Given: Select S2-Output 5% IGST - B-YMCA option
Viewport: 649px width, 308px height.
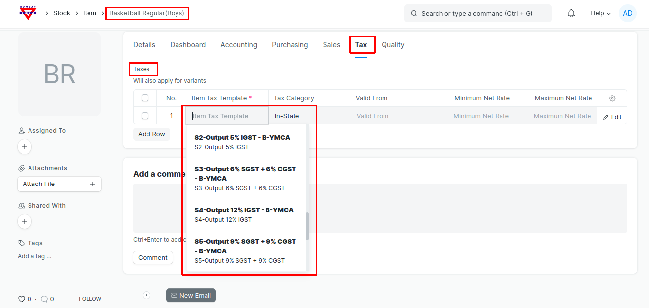Looking at the screenshot, I should 242,142.
